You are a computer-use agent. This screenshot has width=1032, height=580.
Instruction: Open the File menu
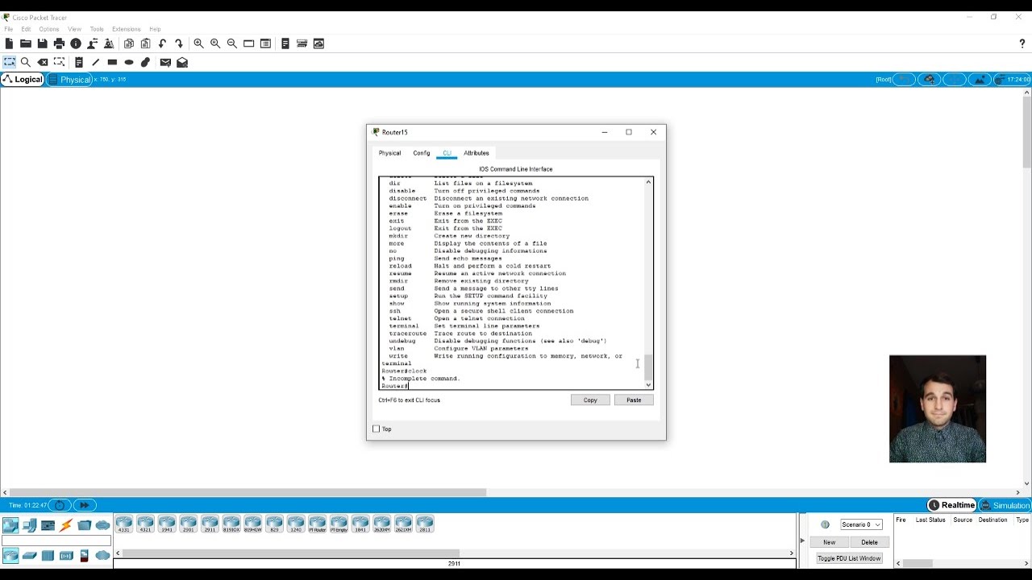pyautogui.click(x=9, y=29)
